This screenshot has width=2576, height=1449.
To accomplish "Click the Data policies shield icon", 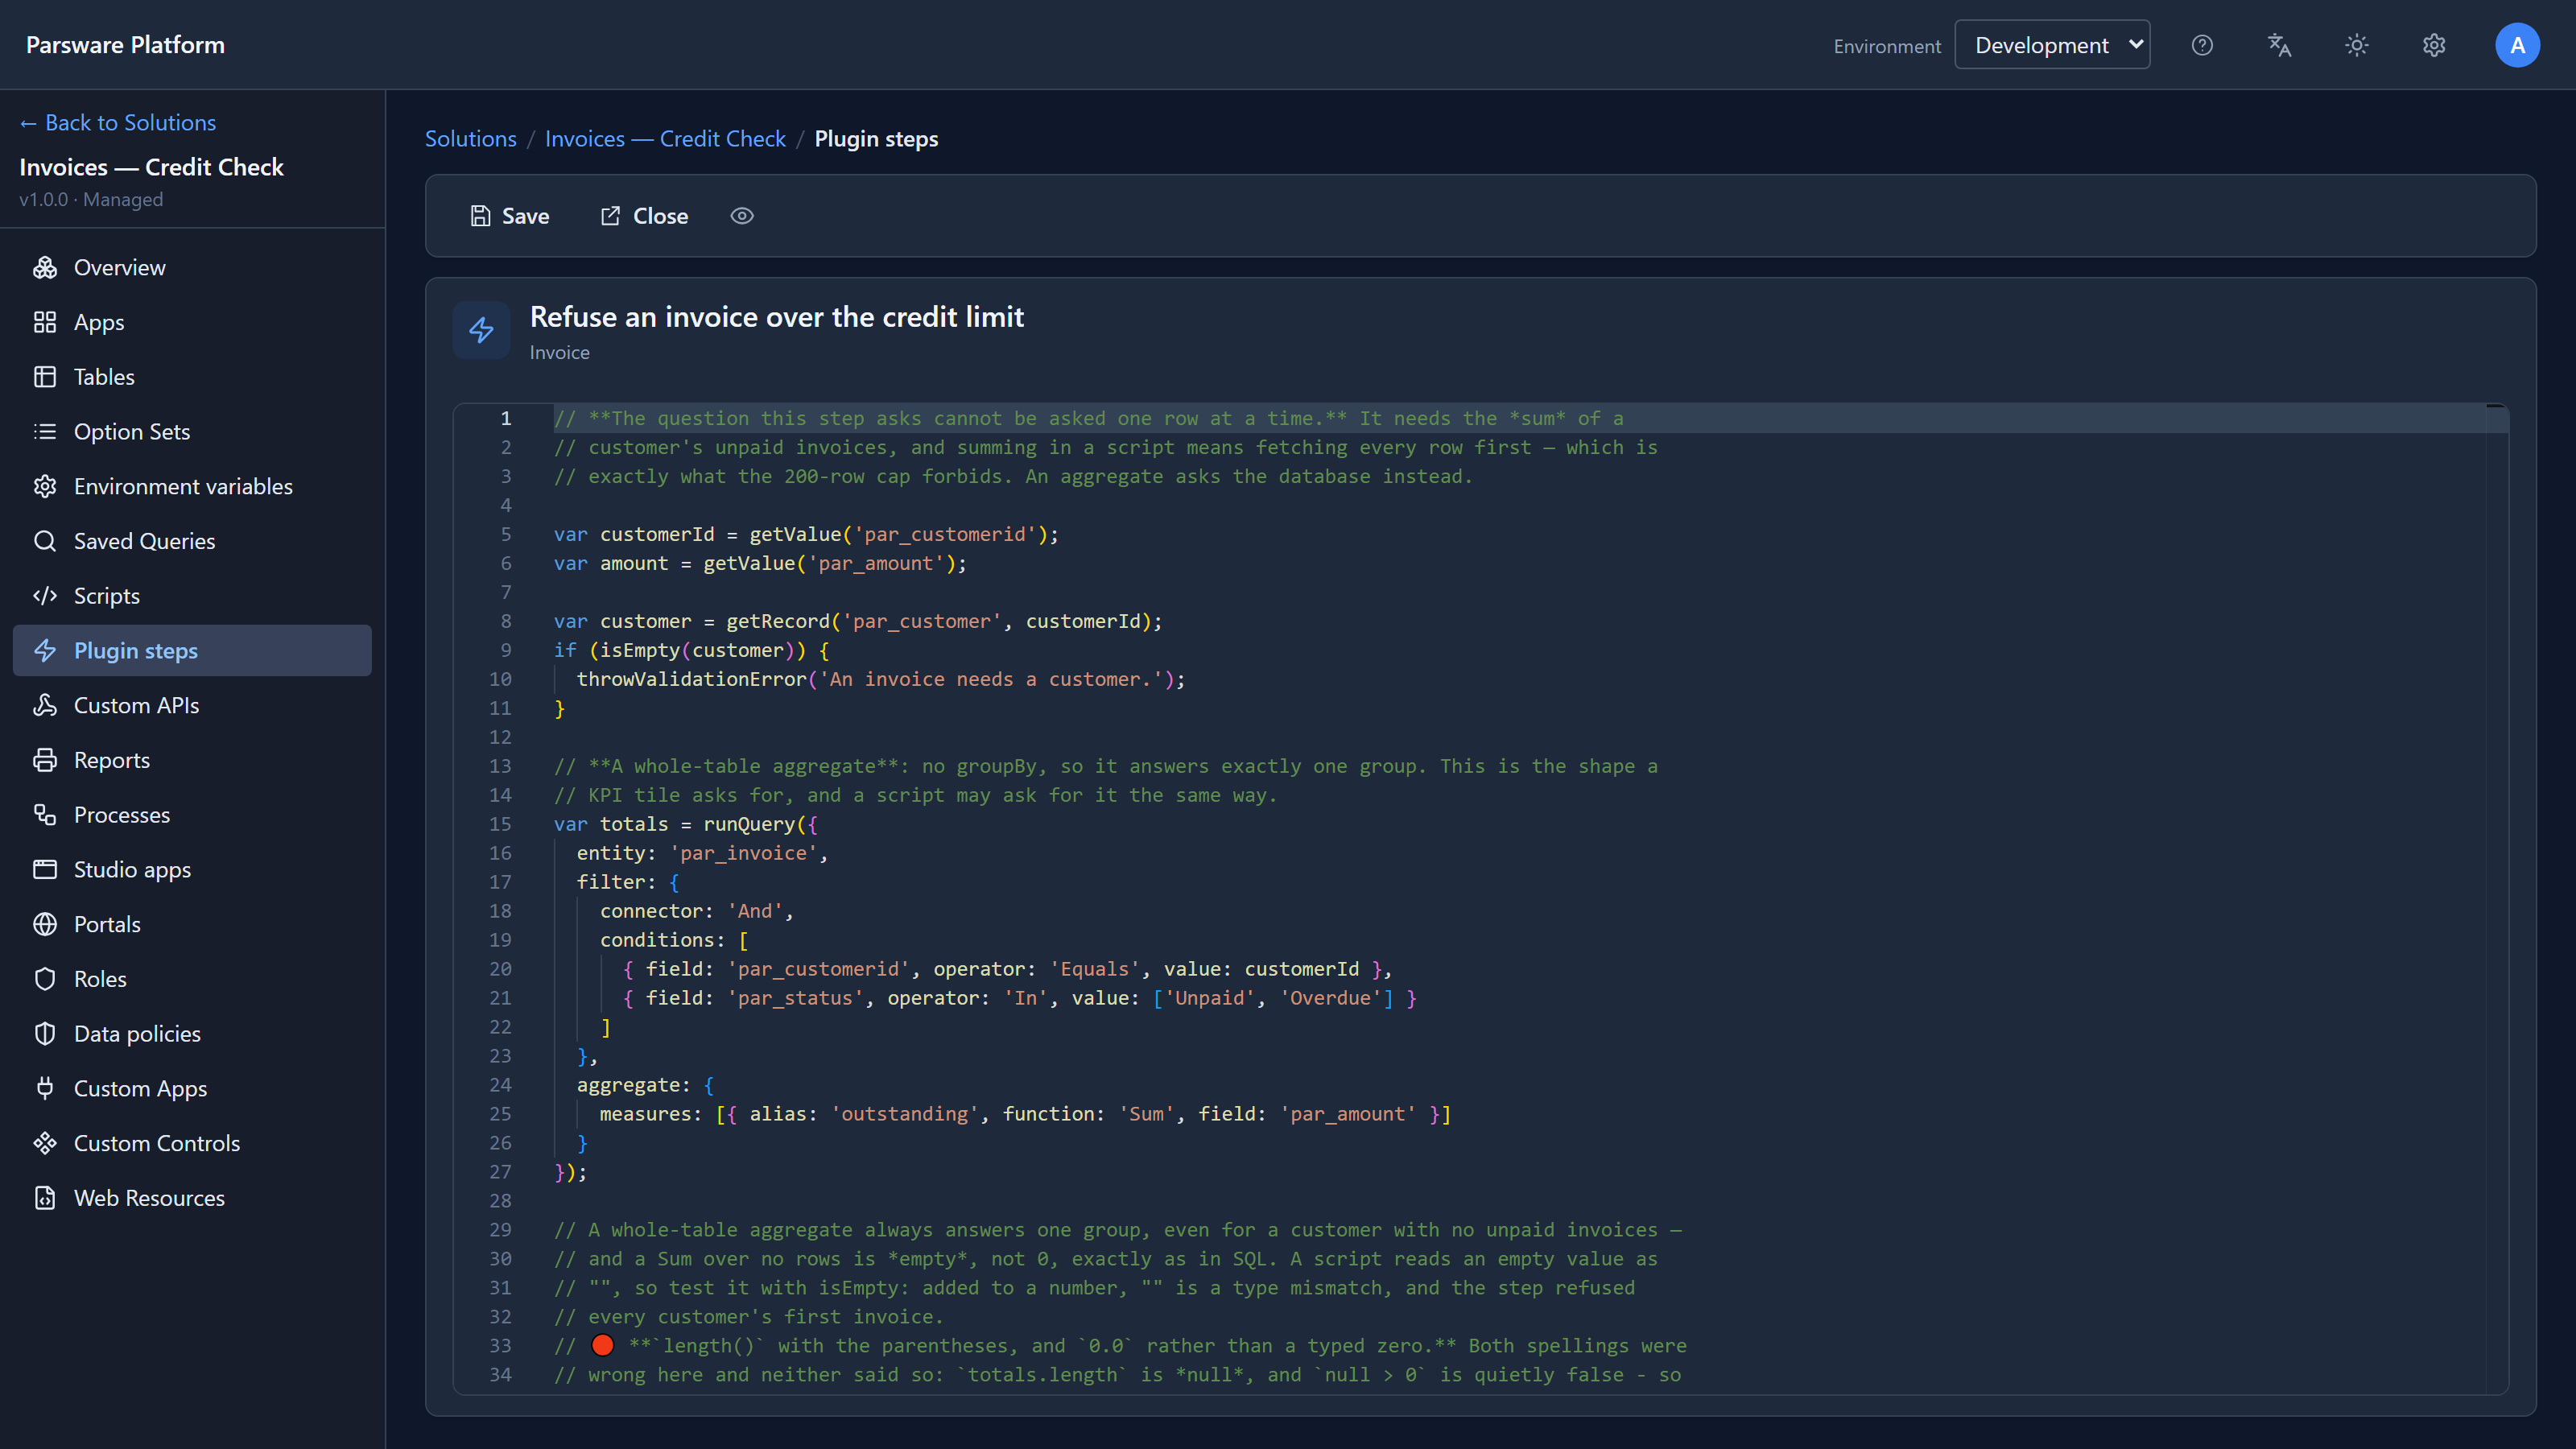I will coord(45,1034).
